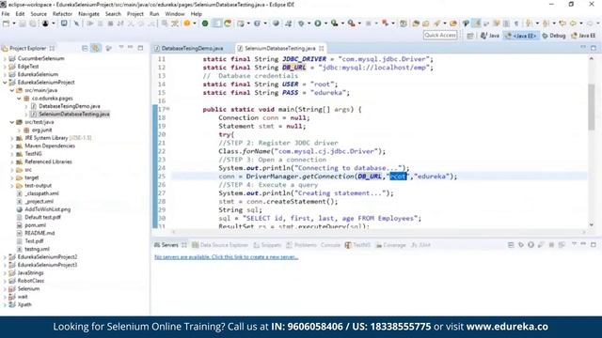Toggle Link with Editor in Project Explorer
Image resolution: width=602 pixels, height=338 pixels.
tap(95, 48)
